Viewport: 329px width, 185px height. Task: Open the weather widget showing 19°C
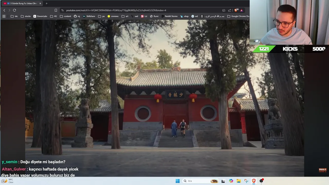[x=8, y=181]
